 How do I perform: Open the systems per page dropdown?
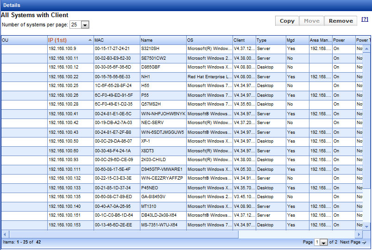(85, 25)
